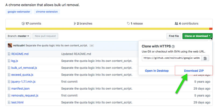
Task: Open the manifest.json file
Action: click(20, 89)
